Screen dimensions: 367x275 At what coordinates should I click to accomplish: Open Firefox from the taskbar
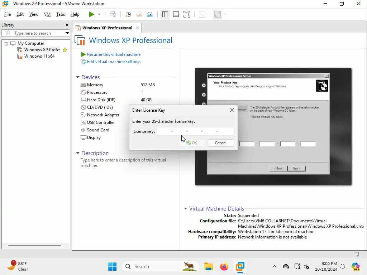tap(224, 266)
